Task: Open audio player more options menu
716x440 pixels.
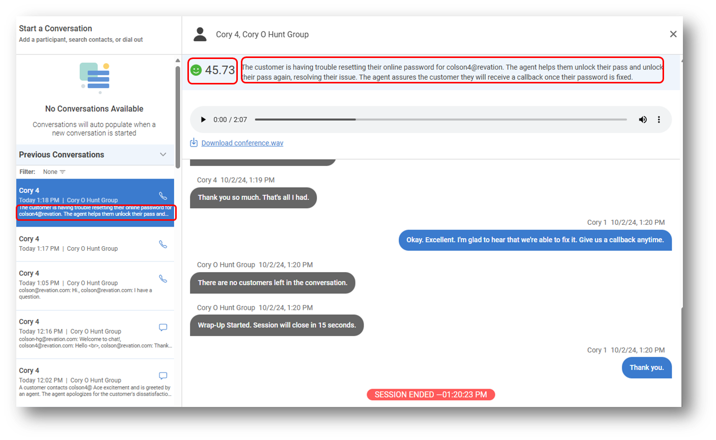Action: [x=658, y=120]
